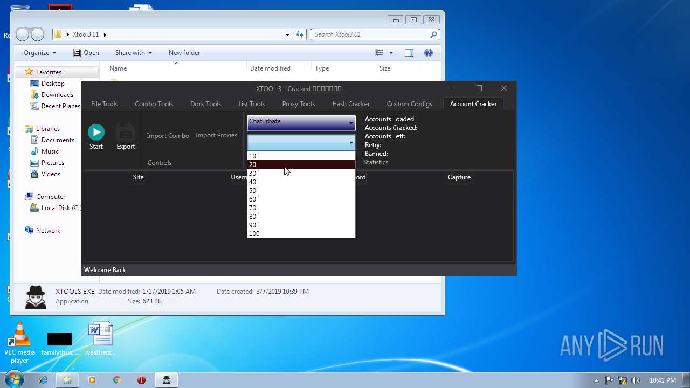Viewport: 690px width, 388px height.
Task: Select Downloads under Favorites
Action: coord(57,95)
